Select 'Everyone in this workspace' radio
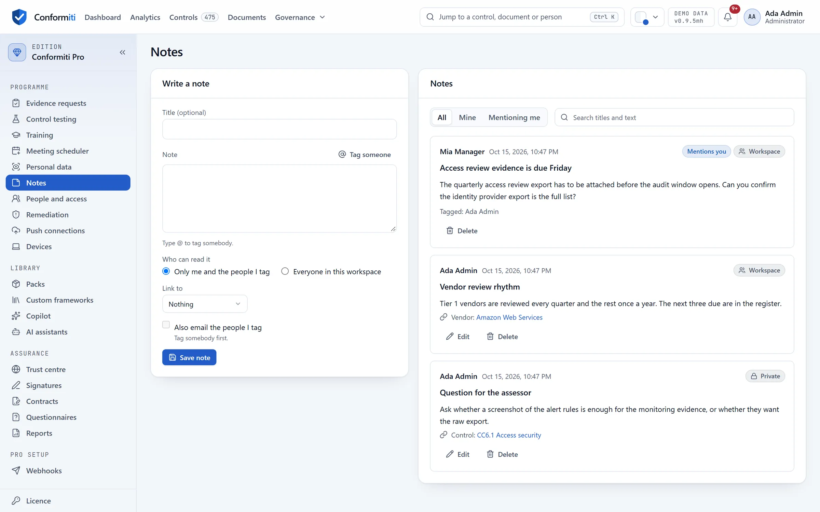 coord(285,271)
